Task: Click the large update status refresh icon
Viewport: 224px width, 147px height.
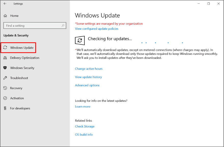Action: pos(80,40)
